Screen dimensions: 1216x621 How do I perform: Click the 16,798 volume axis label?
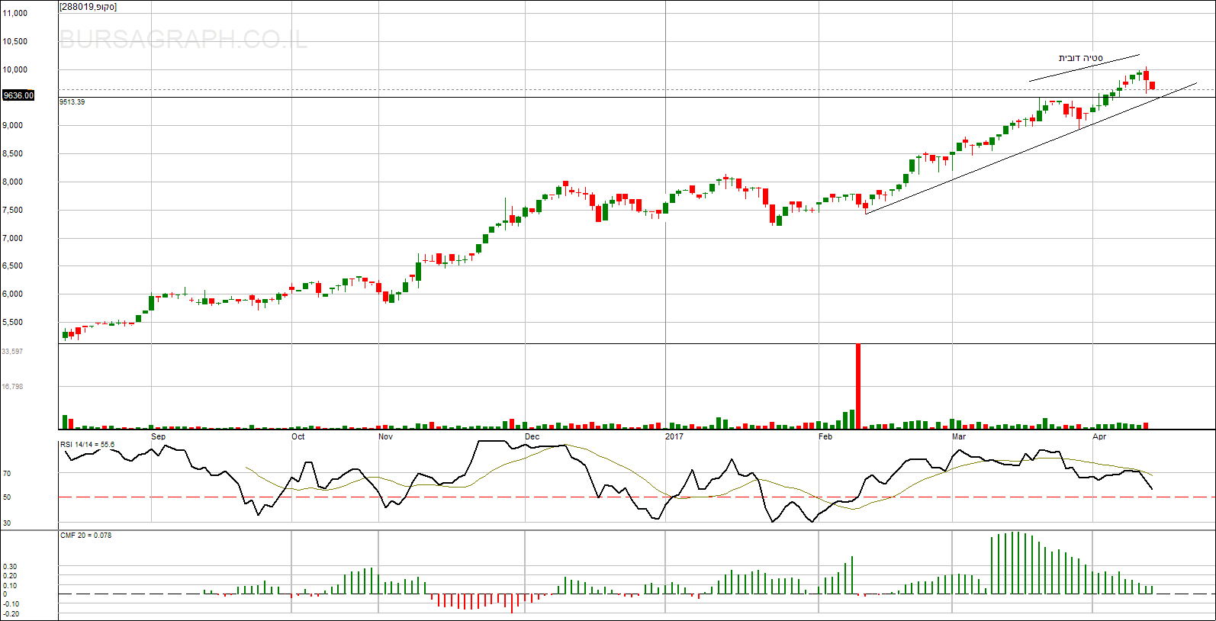pyautogui.click(x=12, y=387)
